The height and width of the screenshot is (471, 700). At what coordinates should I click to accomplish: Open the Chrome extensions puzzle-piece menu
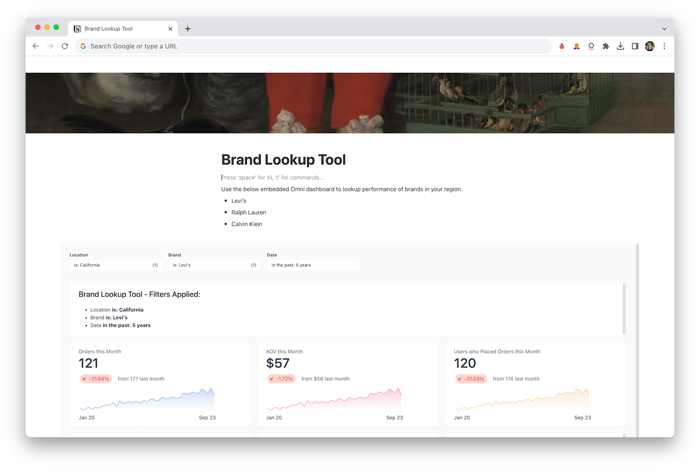(605, 46)
